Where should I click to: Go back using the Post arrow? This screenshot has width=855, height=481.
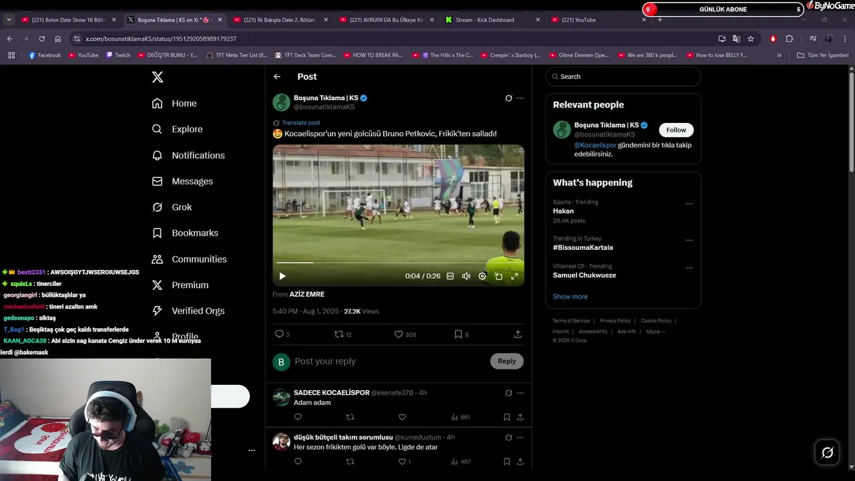[x=277, y=77]
